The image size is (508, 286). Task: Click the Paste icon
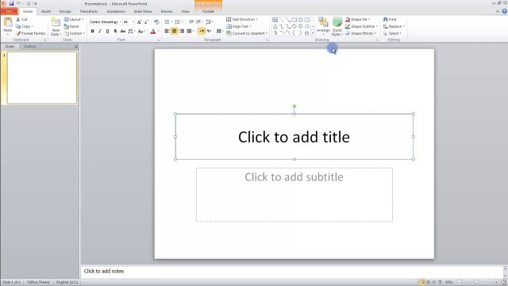8,23
